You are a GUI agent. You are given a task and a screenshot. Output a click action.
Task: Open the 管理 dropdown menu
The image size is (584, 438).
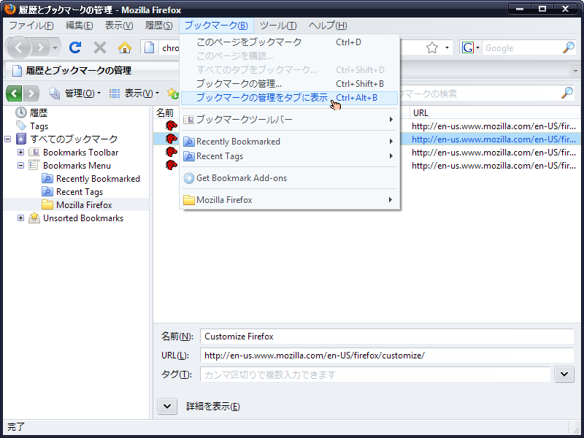coord(75,93)
